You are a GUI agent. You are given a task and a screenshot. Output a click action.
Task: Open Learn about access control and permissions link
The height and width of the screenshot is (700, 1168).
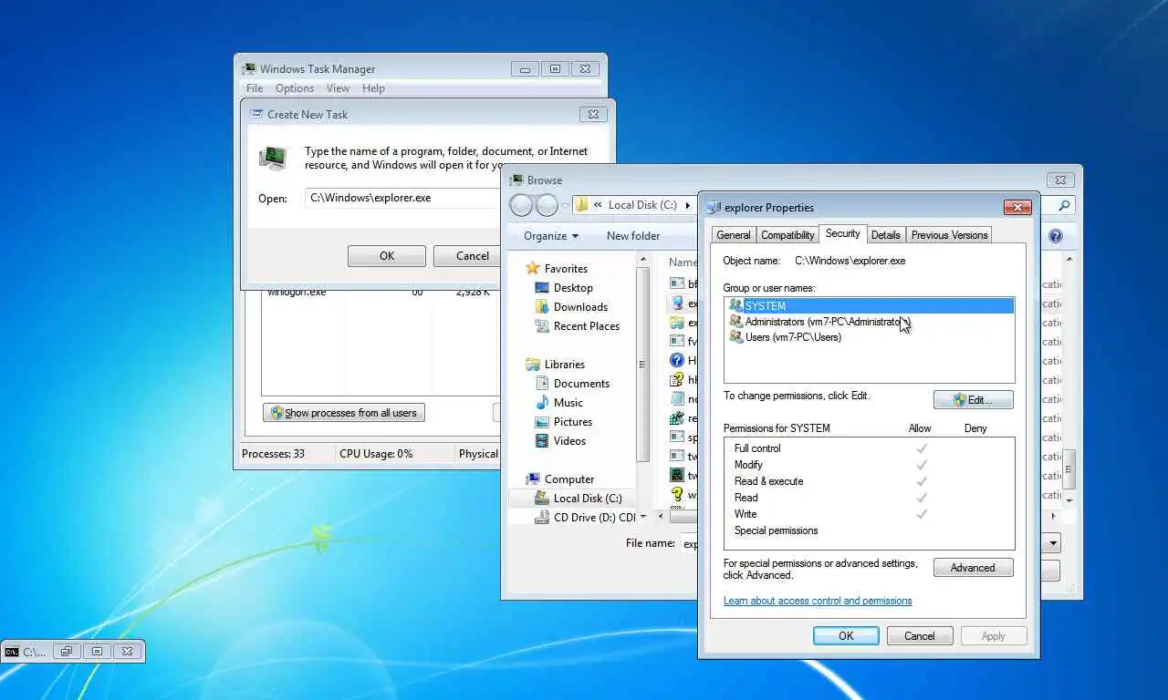pos(818,601)
